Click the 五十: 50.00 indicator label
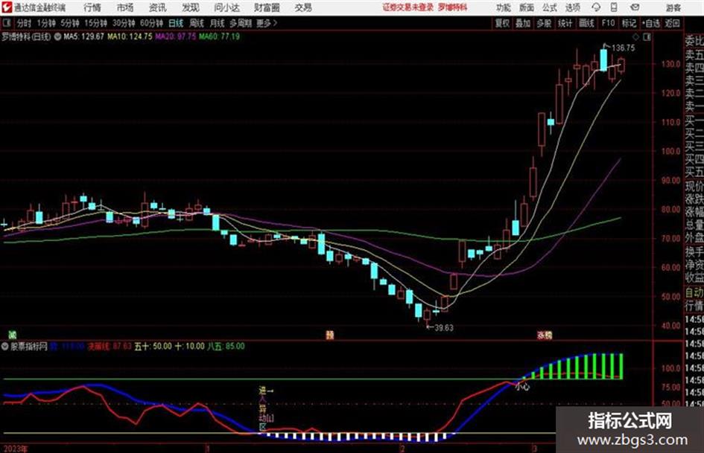704x453 pixels. (153, 346)
